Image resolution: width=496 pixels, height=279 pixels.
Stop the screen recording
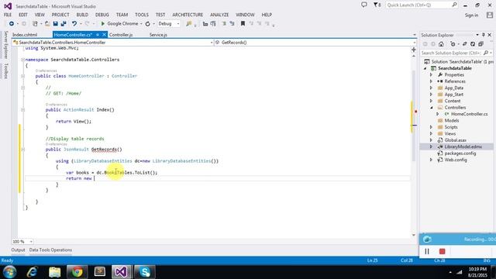[443, 251]
